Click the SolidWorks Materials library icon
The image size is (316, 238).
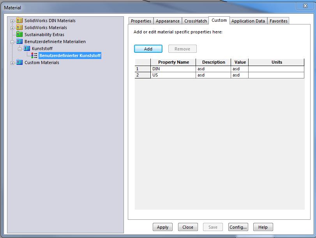(19, 27)
